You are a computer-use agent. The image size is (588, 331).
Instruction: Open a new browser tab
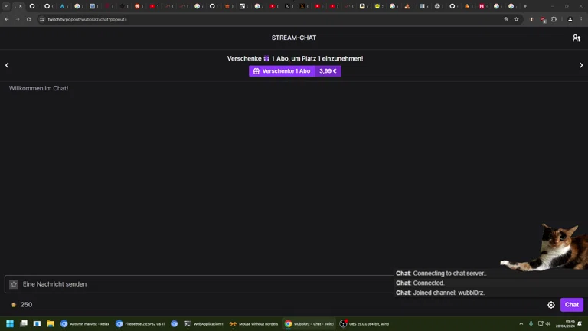(x=524, y=6)
